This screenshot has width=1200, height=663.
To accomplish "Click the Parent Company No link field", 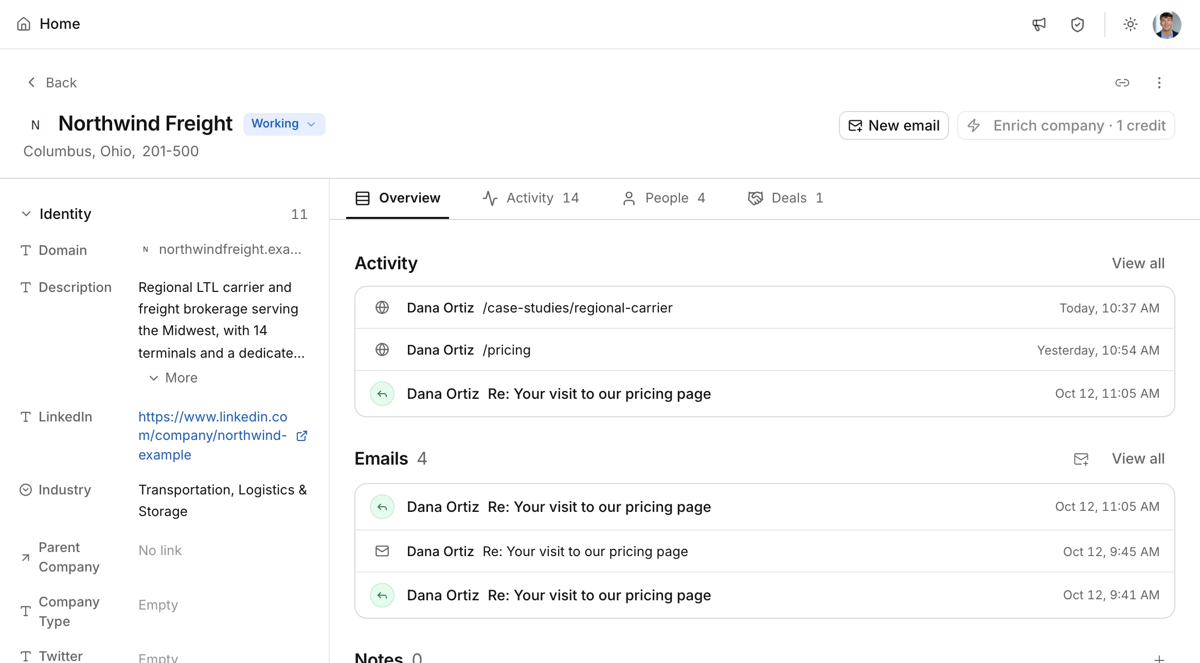I will (x=160, y=550).
